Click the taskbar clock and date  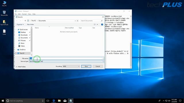click(x=174, y=101)
